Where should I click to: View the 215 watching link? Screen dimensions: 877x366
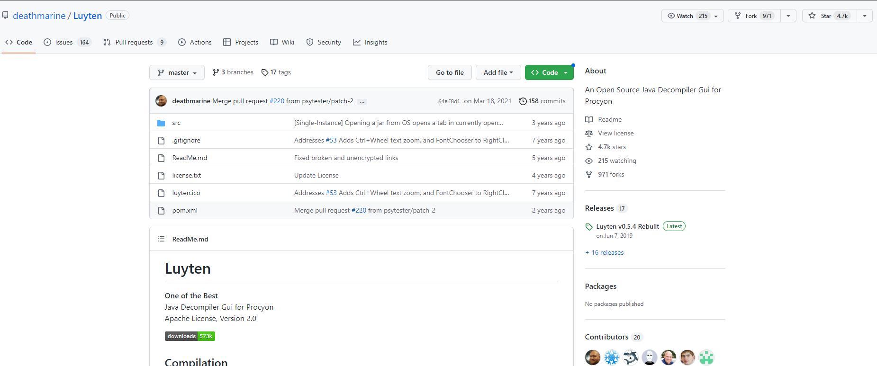coord(611,161)
